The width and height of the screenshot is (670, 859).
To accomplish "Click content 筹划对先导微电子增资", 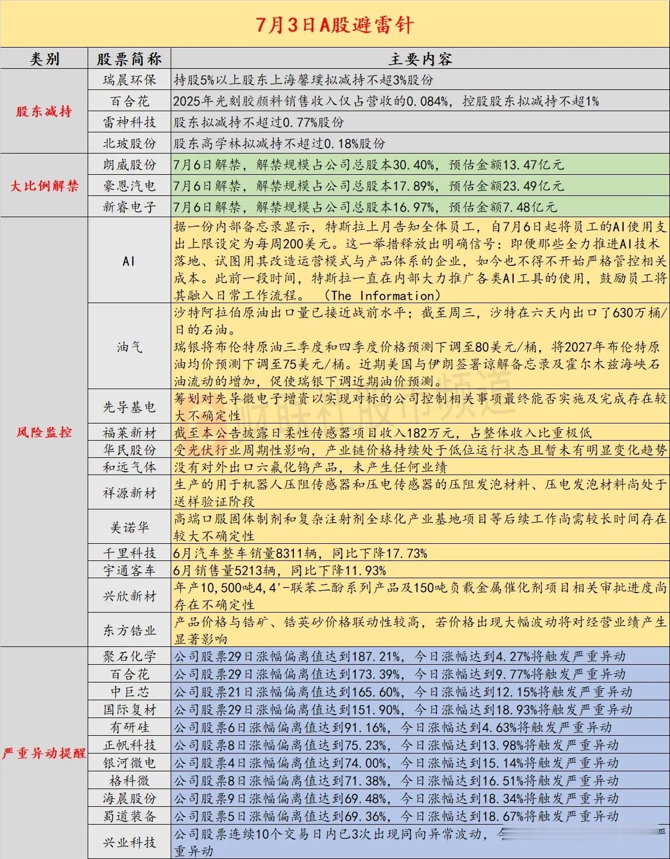I will coord(420,407).
